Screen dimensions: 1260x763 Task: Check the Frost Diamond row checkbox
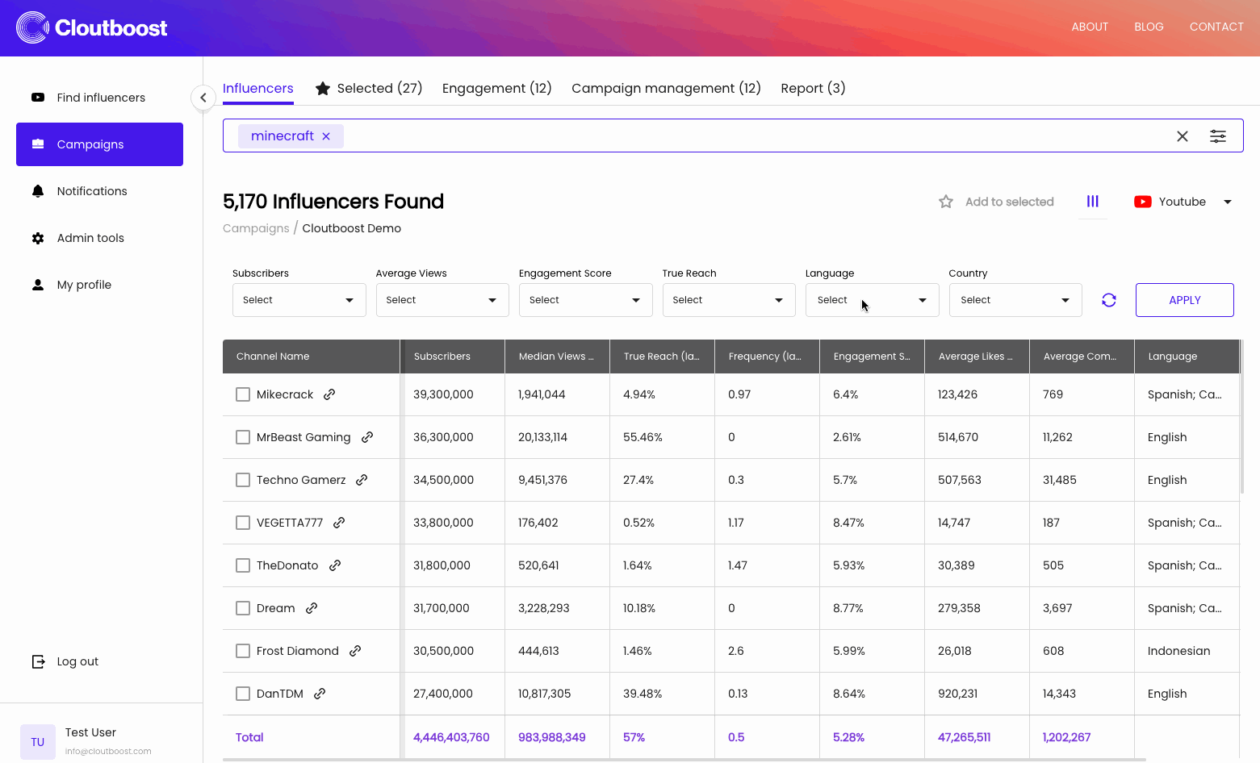tap(243, 651)
